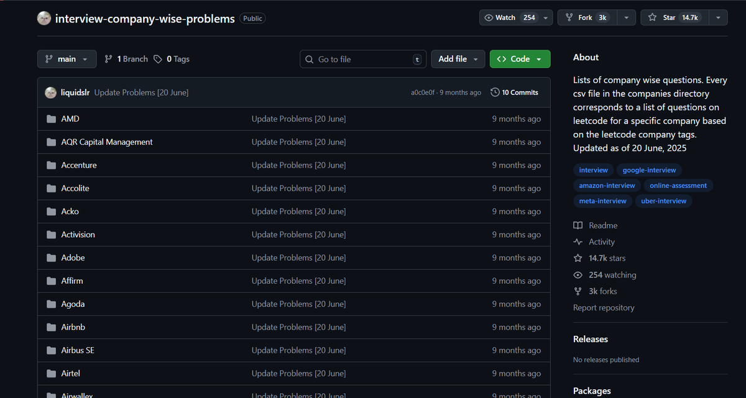This screenshot has width=746, height=398.
Task: Click the folder icon next to Acko
Action: (52, 212)
